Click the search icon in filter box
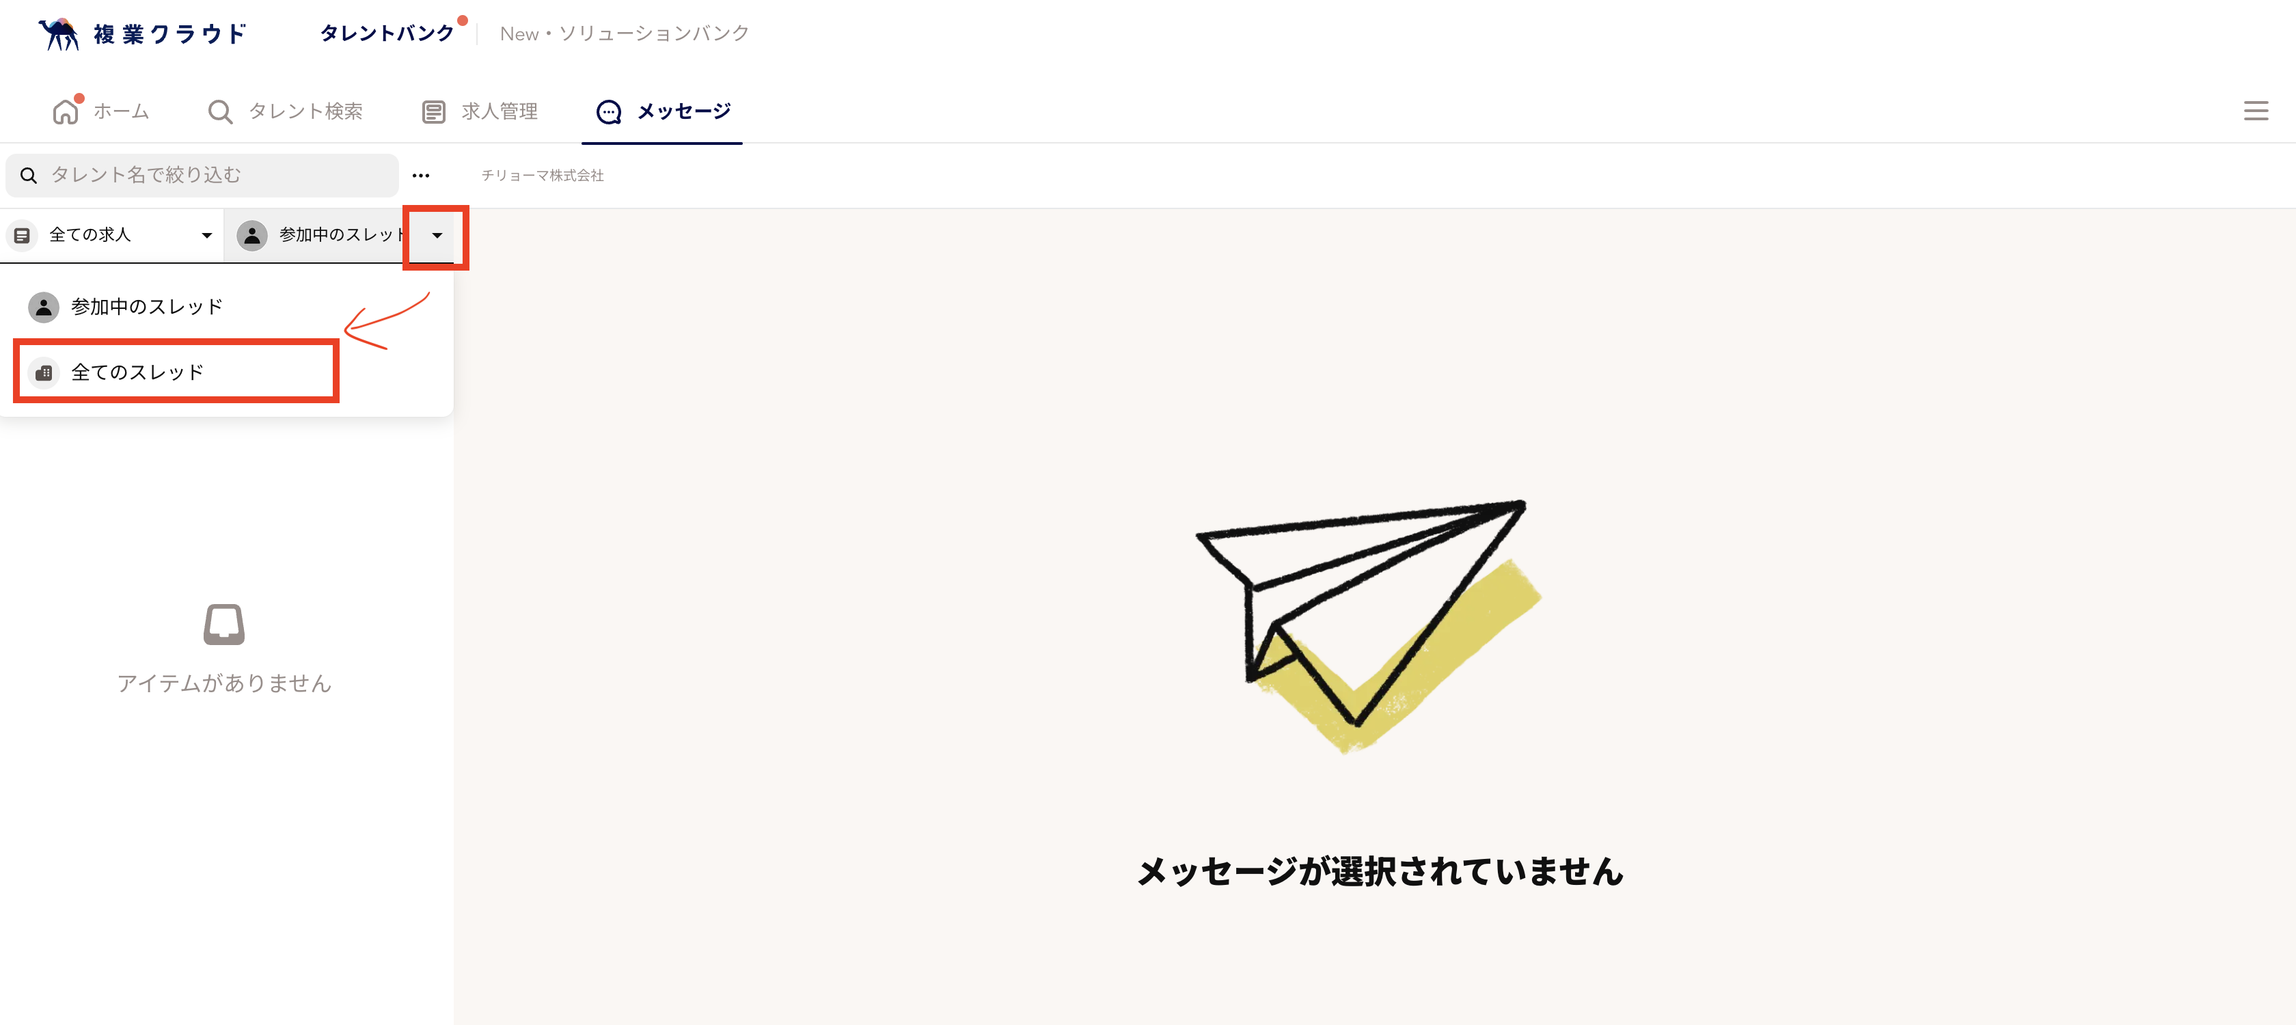The image size is (2296, 1025). (x=29, y=176)
